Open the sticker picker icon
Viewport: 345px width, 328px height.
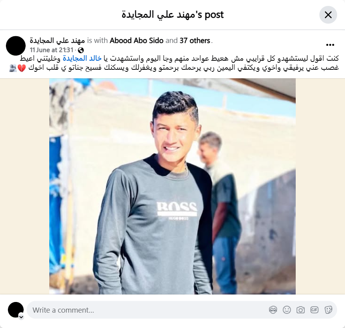pos(328,310)
